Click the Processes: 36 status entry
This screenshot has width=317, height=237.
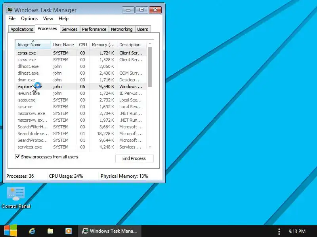[x=20, y=176]
